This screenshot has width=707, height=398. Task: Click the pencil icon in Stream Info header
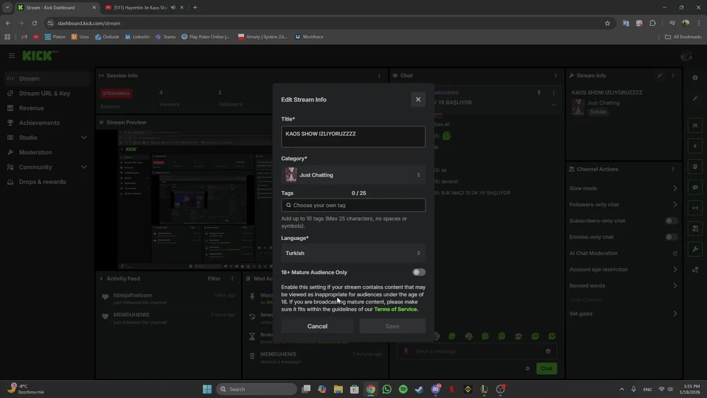coord(659,76)
